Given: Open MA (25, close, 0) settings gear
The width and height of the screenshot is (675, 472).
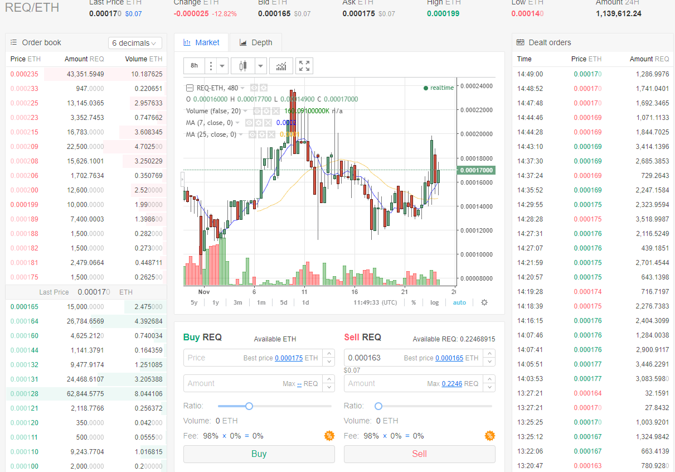Looking at the screenshot, I should (261, 134).
